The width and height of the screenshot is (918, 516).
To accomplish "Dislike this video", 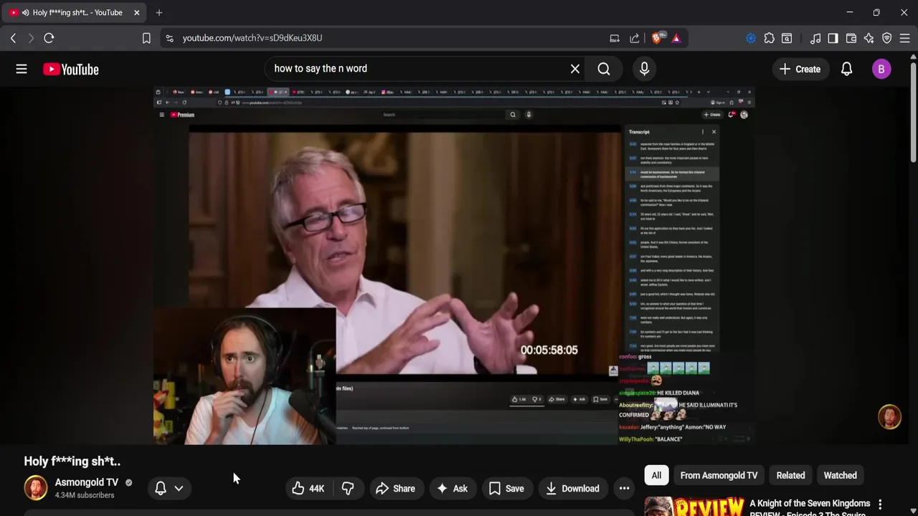I will (348, 489).
